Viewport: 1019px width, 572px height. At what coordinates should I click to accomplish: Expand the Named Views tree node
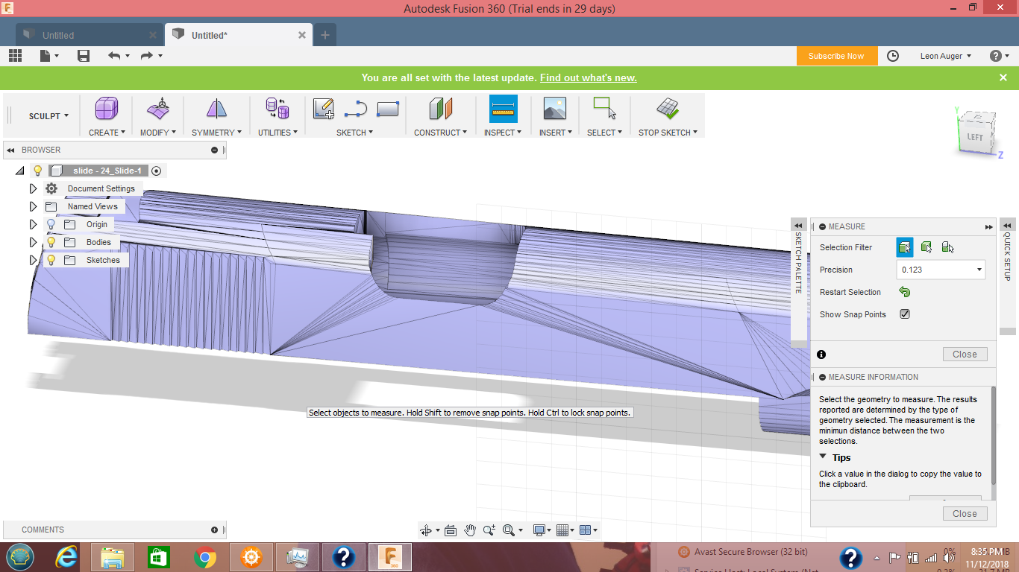[x=33, y=206]
